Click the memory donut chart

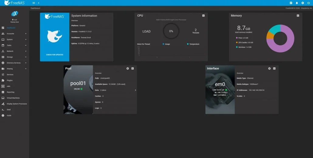pos(280,38)
